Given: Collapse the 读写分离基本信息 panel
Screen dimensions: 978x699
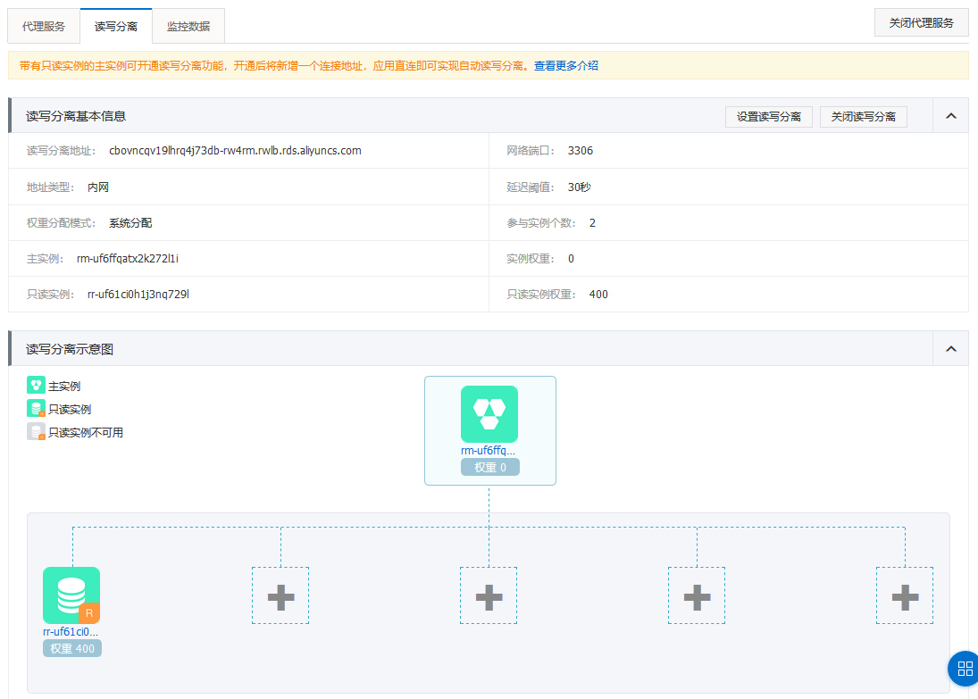Looking at the screenshot, I should tap(950, 116).
